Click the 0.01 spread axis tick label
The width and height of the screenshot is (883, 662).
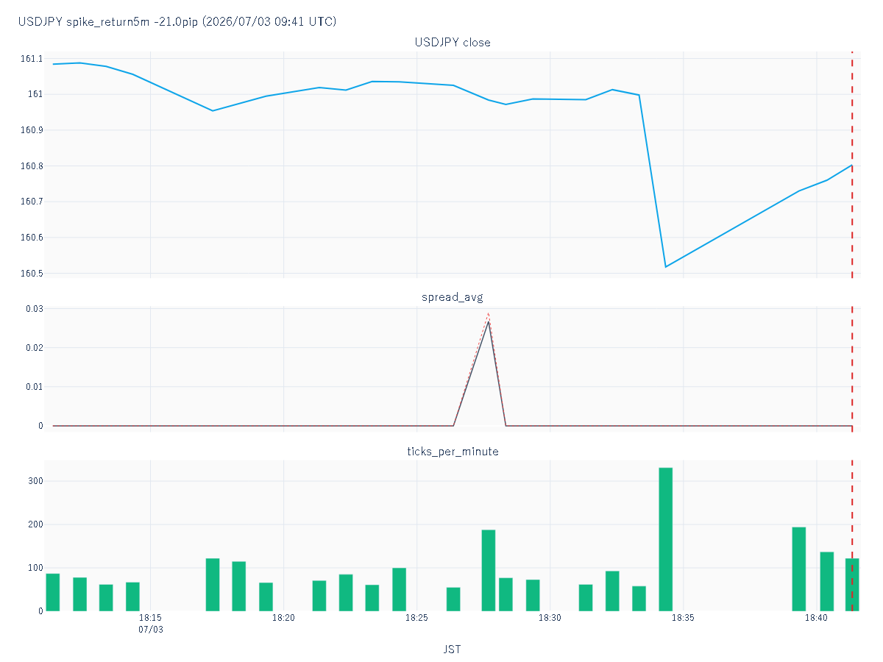(33, 387)
